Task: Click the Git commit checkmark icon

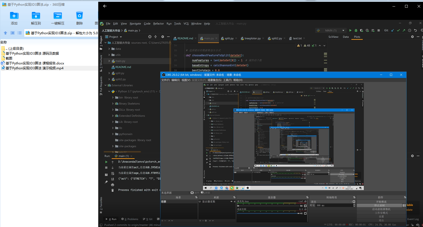Action: point(398,30)
